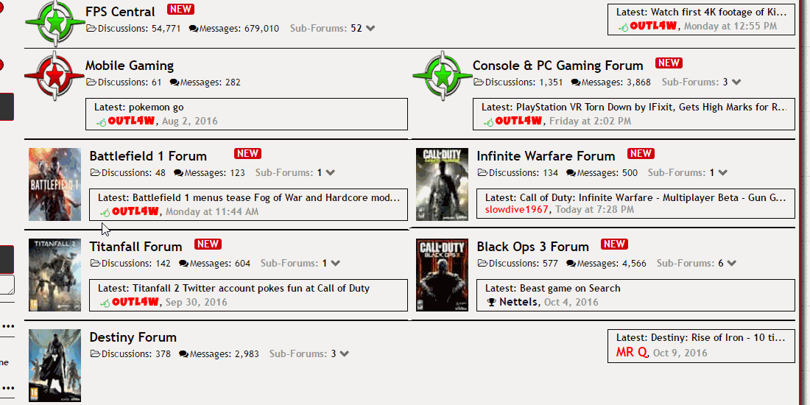Click OUTL4W username under pokemon go
The image size is (810, 405).
pyautogui.click(x=131, y=121)
